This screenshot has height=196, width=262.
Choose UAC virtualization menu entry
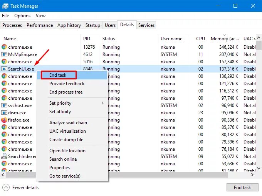72,131
